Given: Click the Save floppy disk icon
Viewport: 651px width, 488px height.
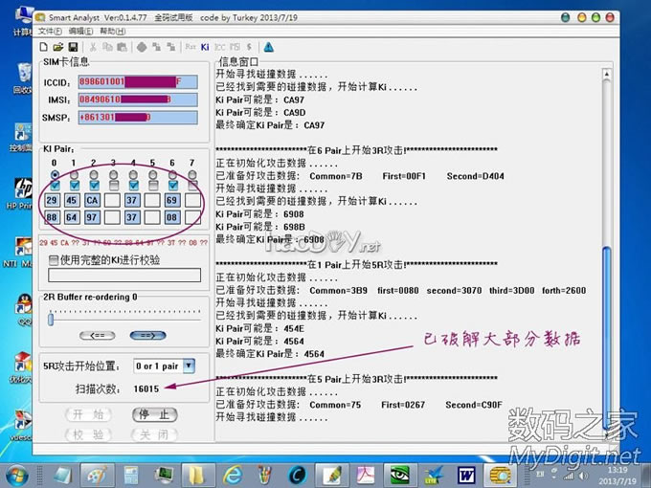Looking at the screenshot, I should pos(73,46).
